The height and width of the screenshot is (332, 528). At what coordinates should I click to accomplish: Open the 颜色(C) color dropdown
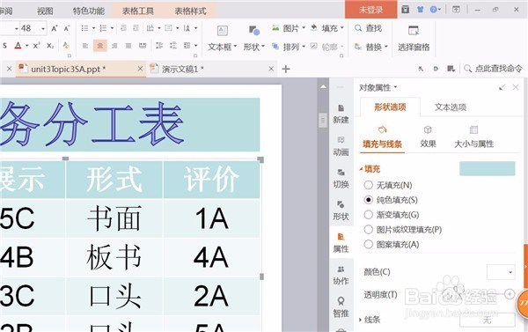501,272
